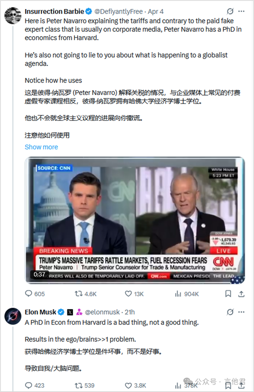Like the post with 13K likes
Image resolution: width=254 pixels, height=392 pixels.
point(129,294)
